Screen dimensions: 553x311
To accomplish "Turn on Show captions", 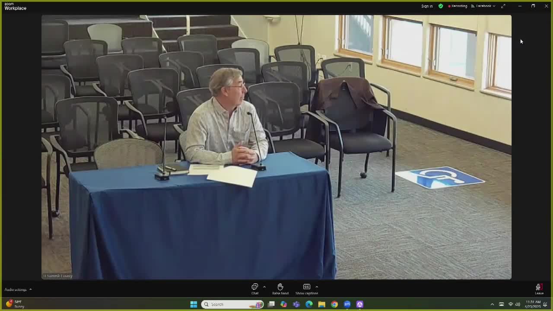I will point(307,289).
